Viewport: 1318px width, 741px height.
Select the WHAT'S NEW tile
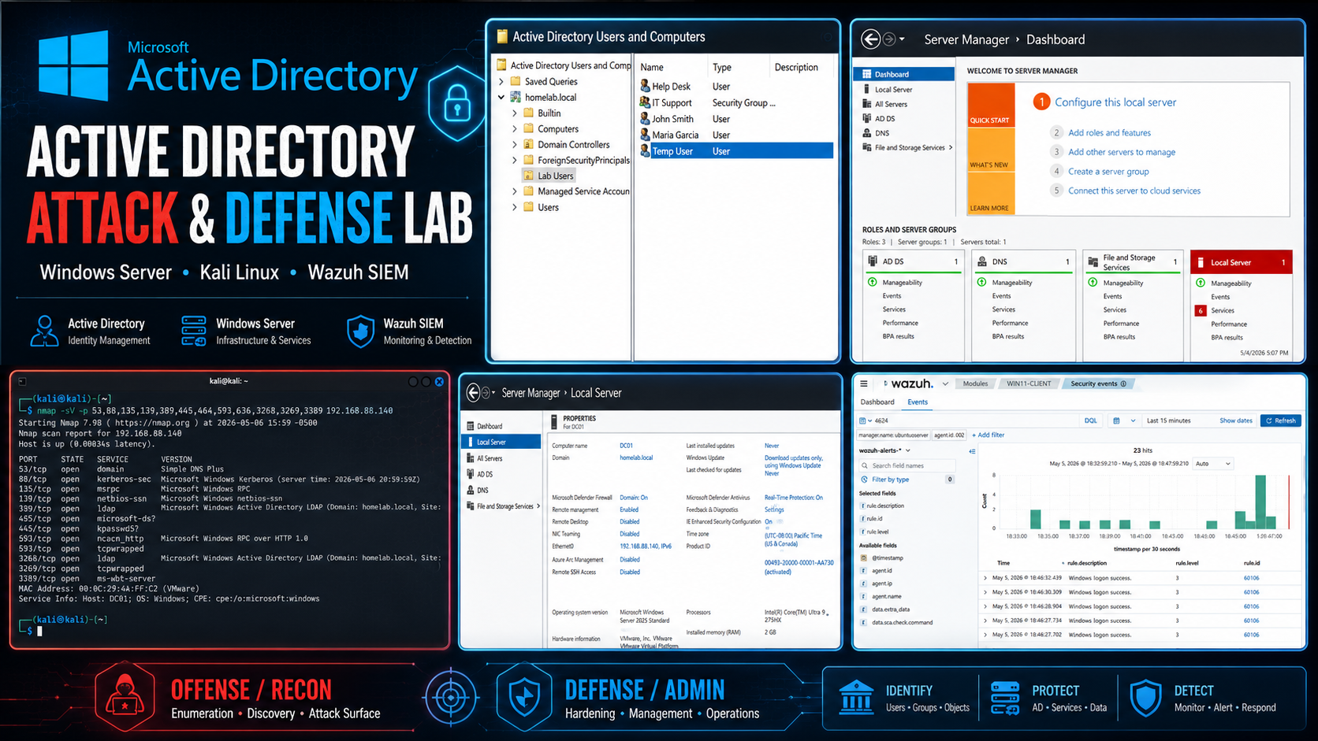(990, 150)
